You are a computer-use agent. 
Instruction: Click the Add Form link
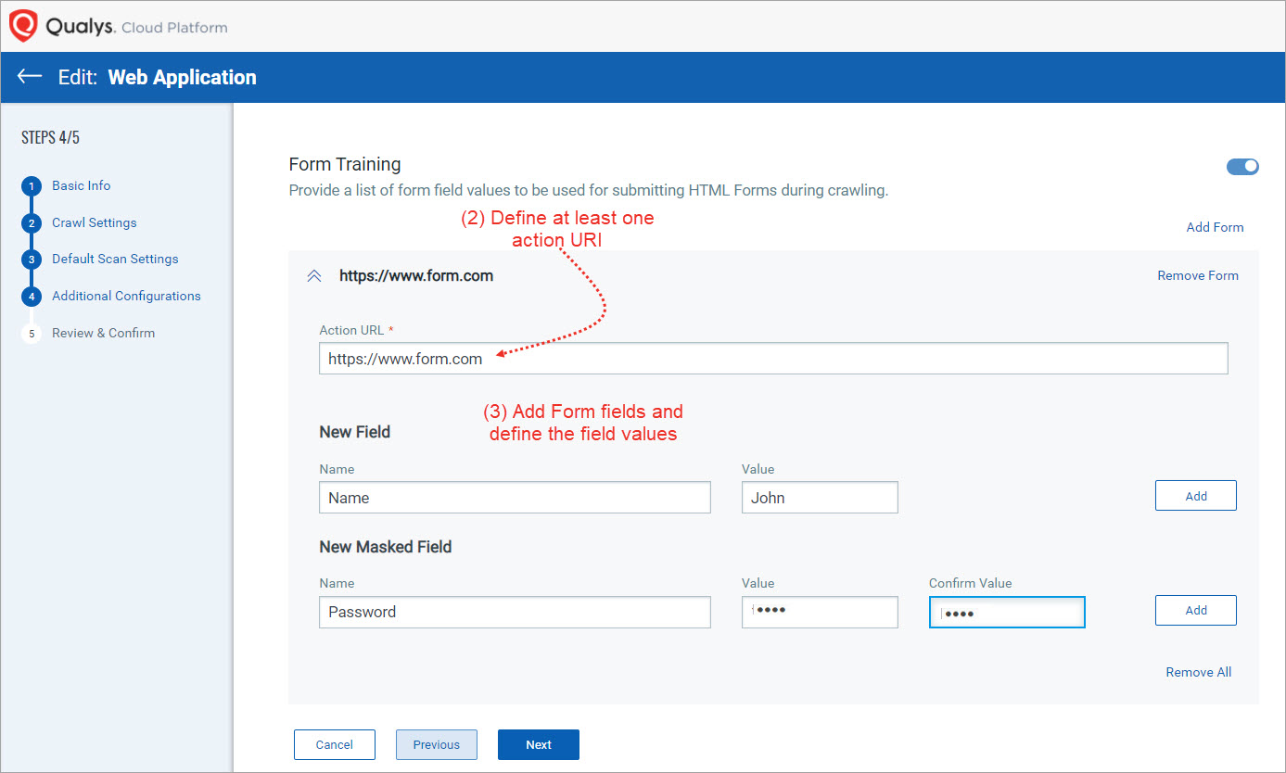point(1215,227)
